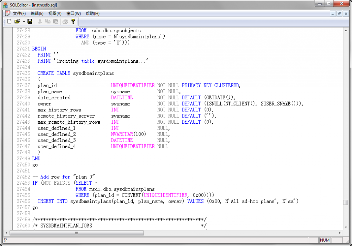Click user_defined_4 column name
Viewport: 352px width, 246px height.
pyautogui.click(x=57, y=146)
